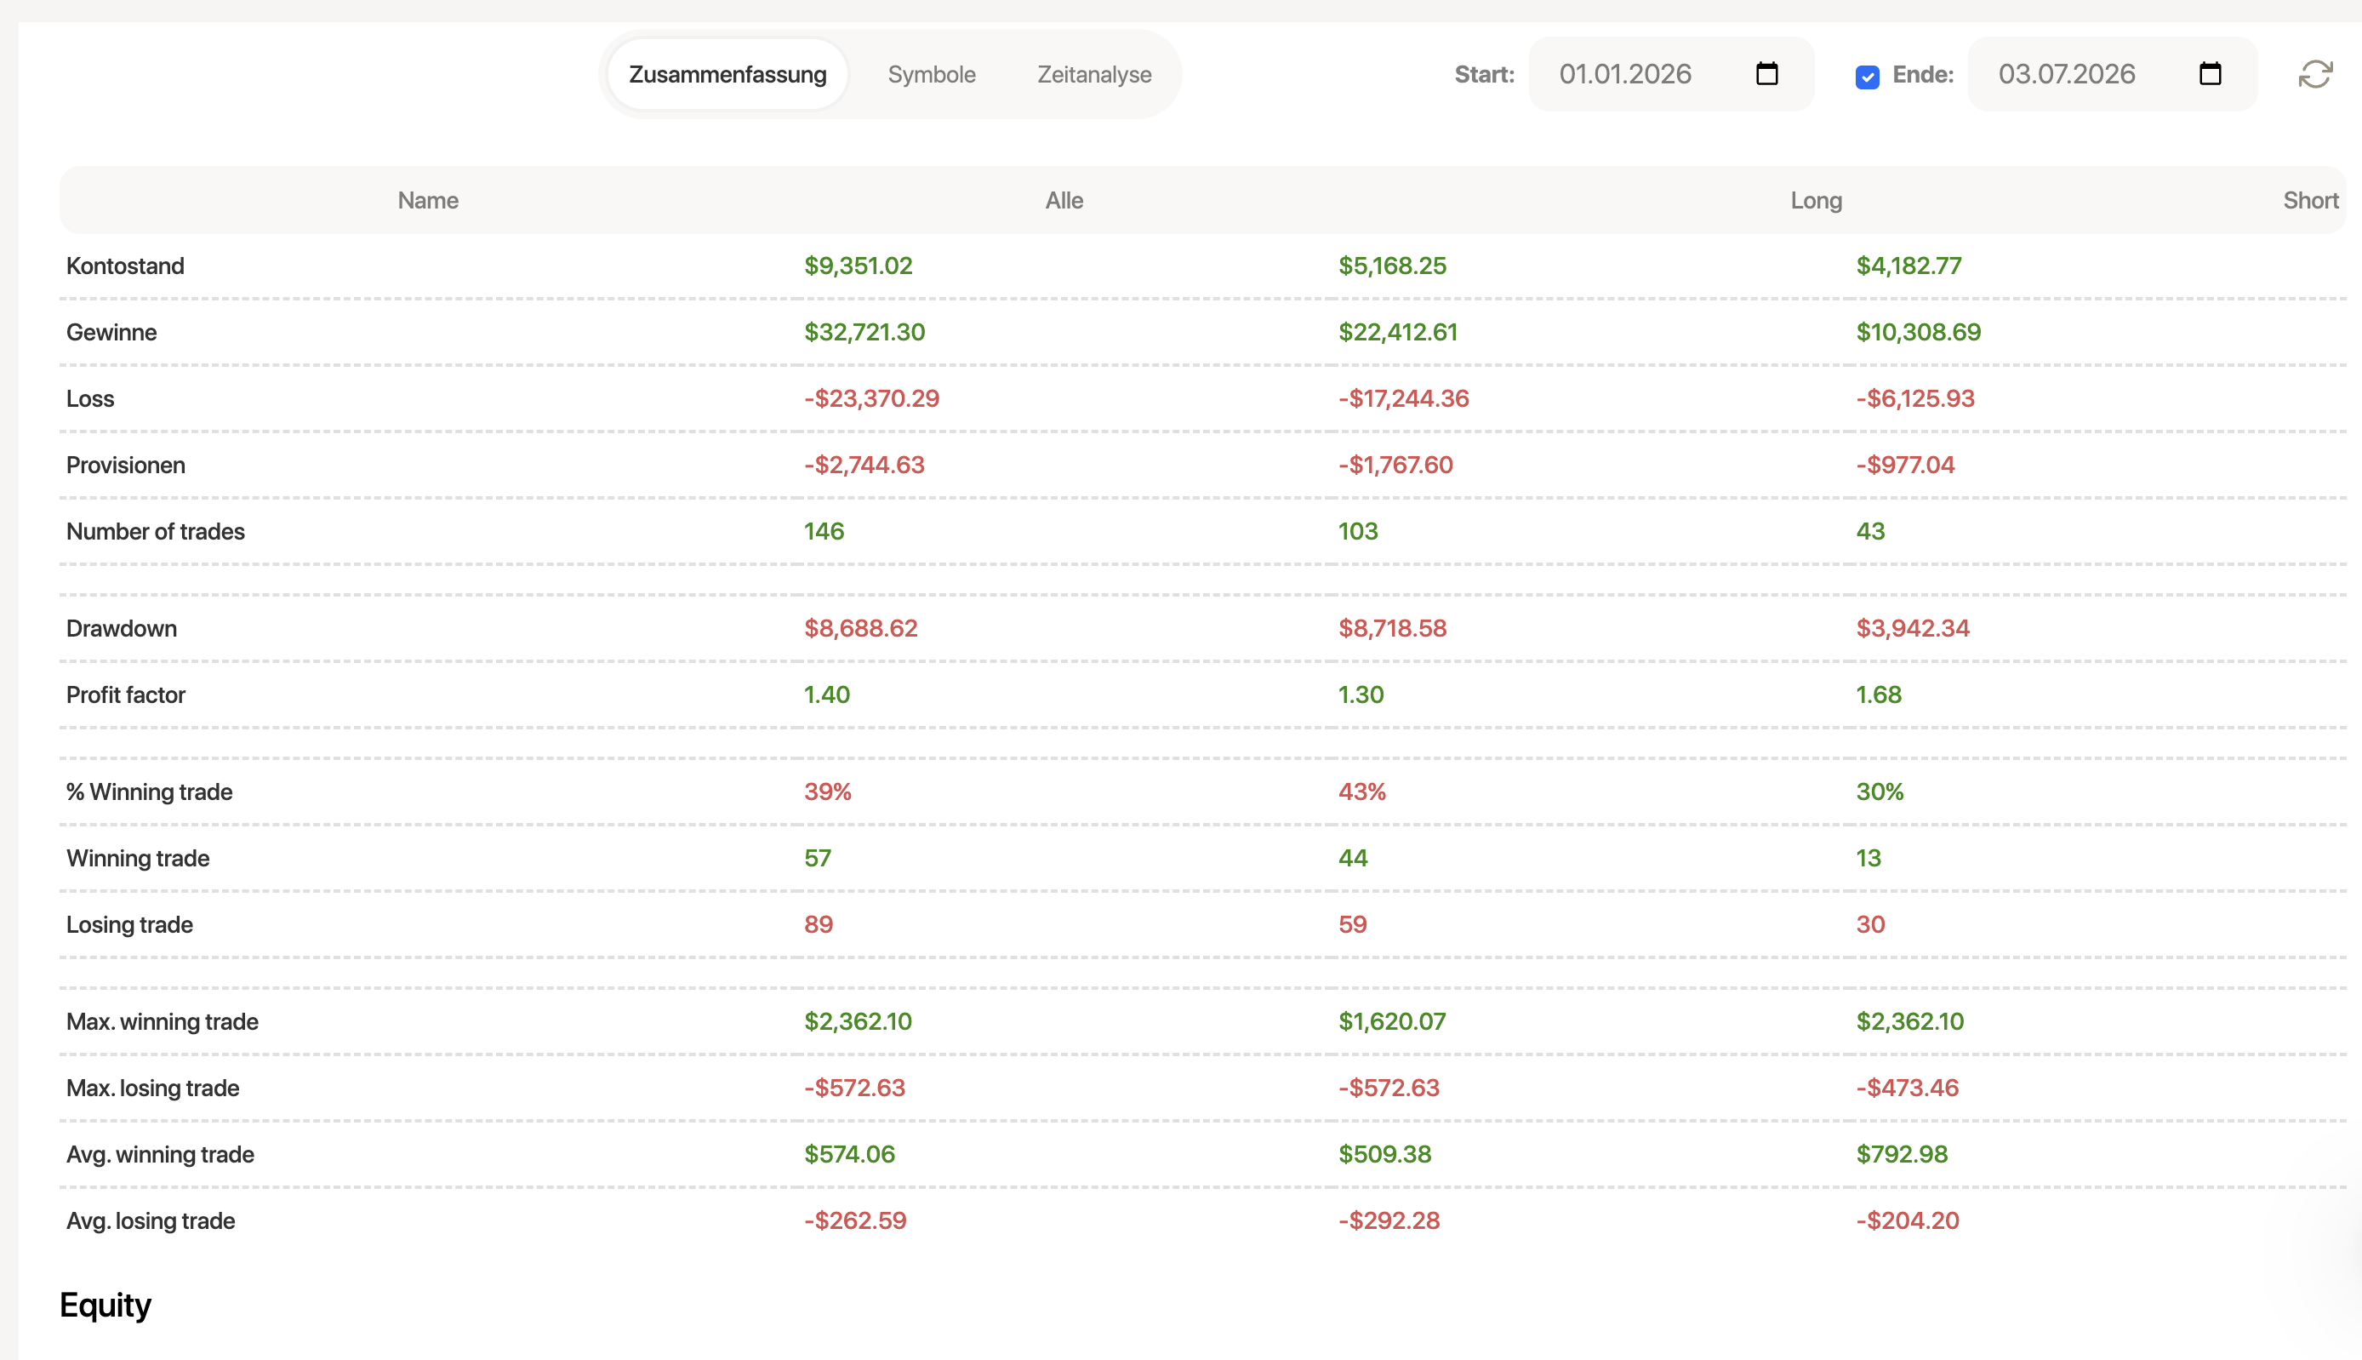Viewport: 2362px width, 1360px height.
Task: Select the Kontostand row label
Action: point(125,266)
